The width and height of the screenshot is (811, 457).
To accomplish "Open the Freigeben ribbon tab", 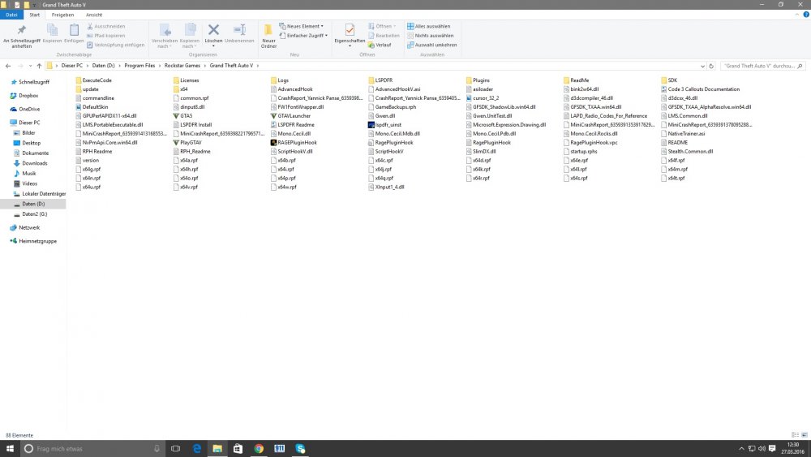I will [62, 15].
